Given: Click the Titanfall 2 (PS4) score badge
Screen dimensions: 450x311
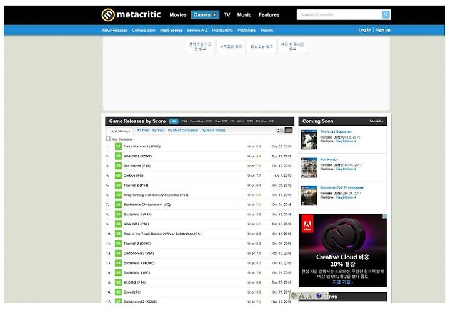Looking at the screenshot, I should 118,185.
